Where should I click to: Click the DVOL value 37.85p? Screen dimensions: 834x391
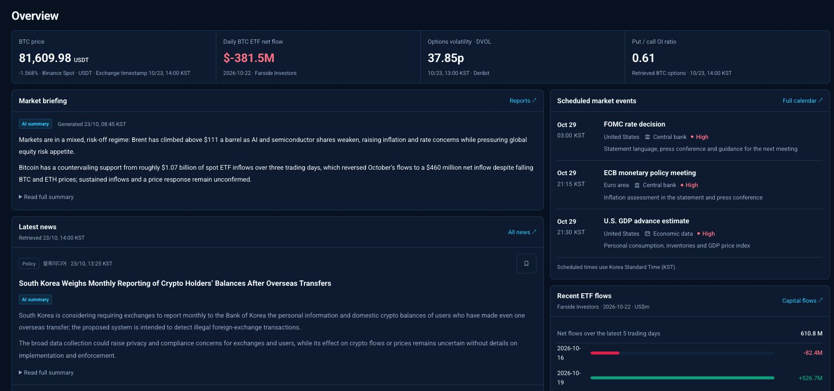coord(446,58)
